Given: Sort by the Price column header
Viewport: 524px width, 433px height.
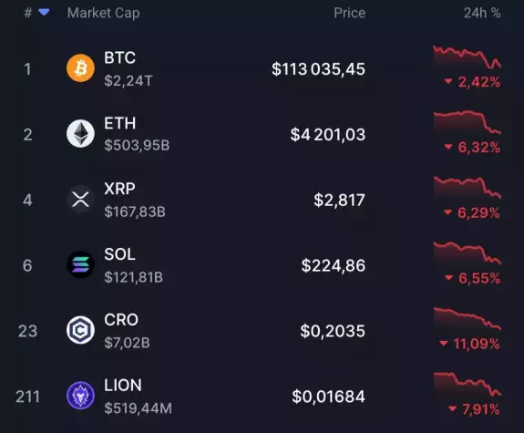Looking at the screenshot, I should click(x=350, y=13).
